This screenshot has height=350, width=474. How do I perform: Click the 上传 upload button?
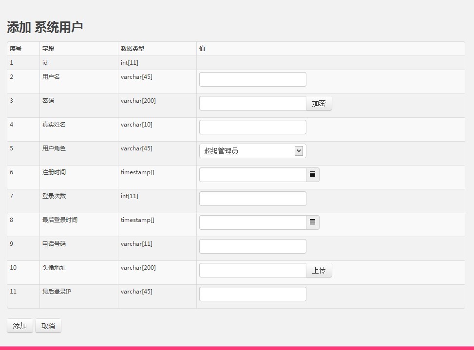[319, 270]
